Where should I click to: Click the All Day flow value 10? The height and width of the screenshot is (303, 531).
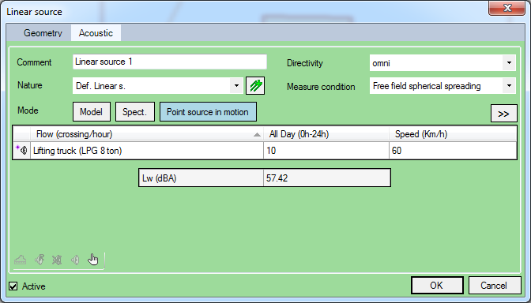[326, 151]
